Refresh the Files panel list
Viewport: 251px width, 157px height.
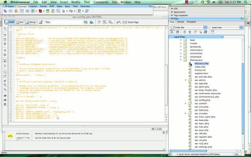point(178,32)
